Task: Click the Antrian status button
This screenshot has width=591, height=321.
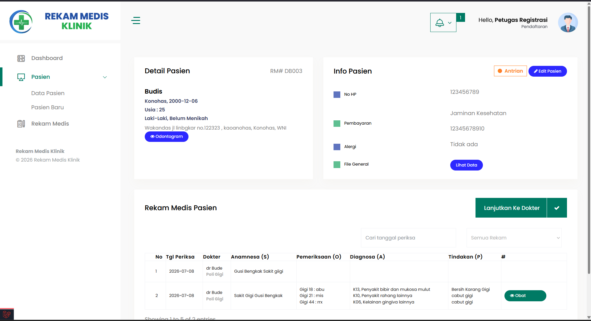Action: [510, 71]
